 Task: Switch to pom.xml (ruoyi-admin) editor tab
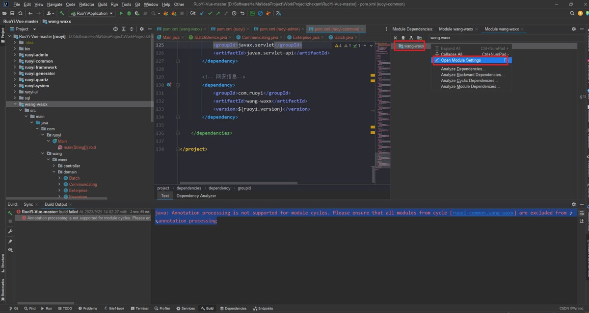[277, 29]
